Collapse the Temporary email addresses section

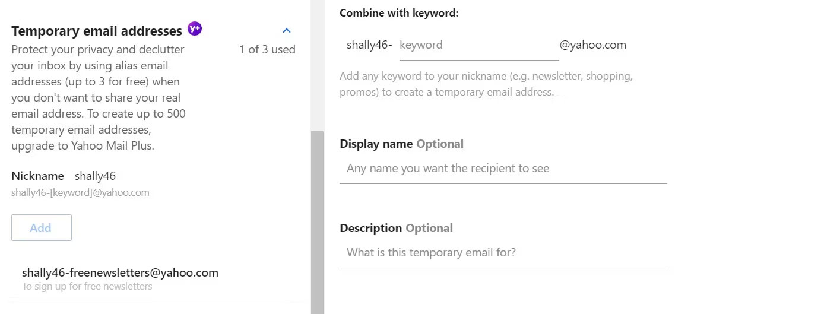coord(287,30)
